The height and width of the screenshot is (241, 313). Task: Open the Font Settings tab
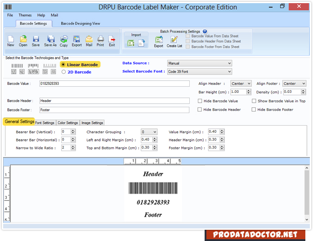(x=45, y=123)
